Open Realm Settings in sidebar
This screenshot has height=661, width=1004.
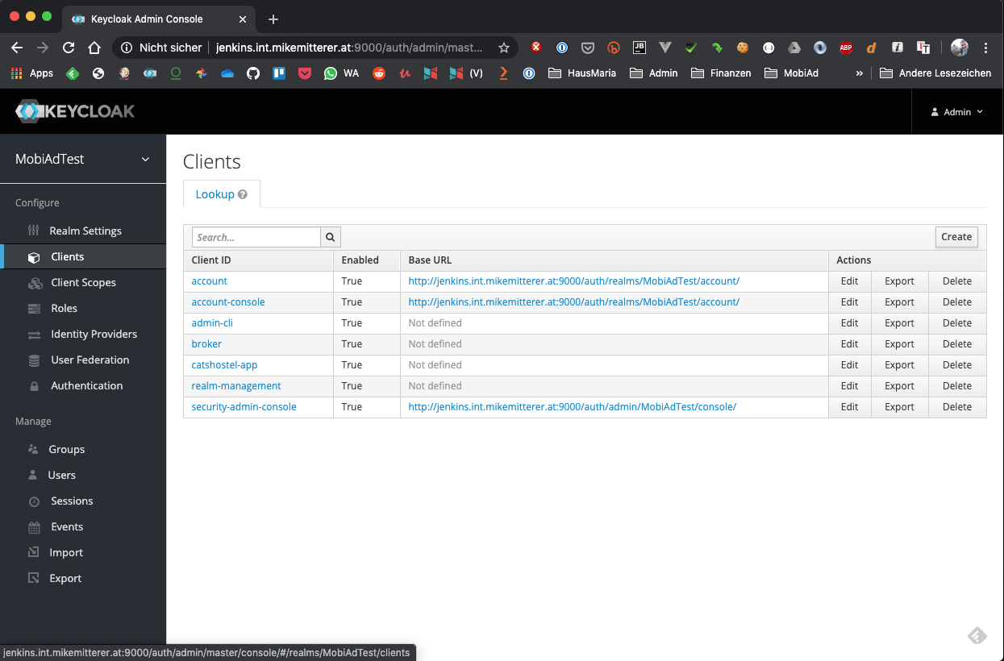pos(85,231)
